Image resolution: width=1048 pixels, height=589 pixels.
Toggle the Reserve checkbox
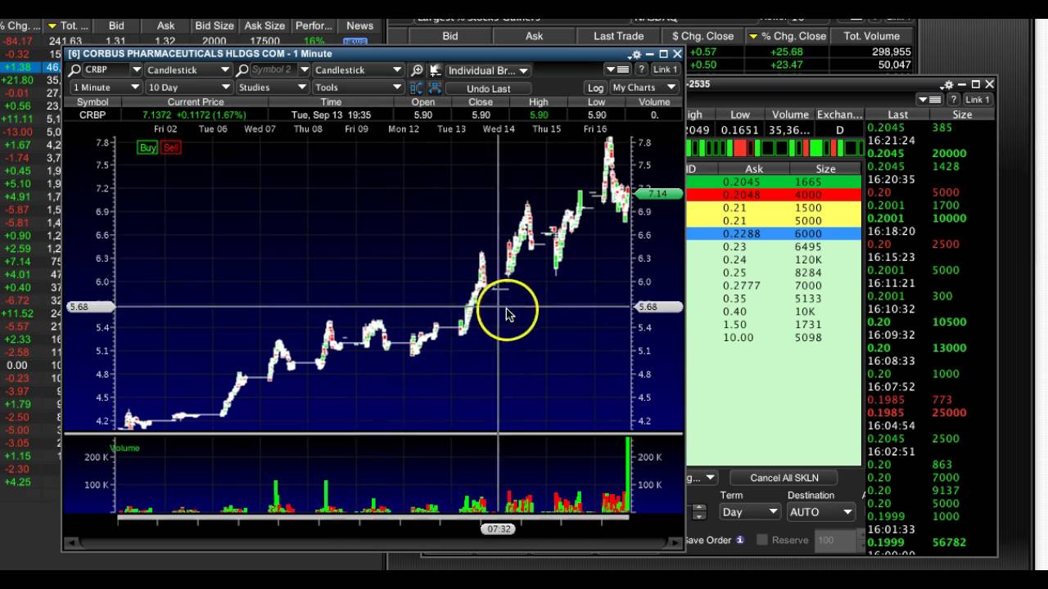click(x=762, y=540)
